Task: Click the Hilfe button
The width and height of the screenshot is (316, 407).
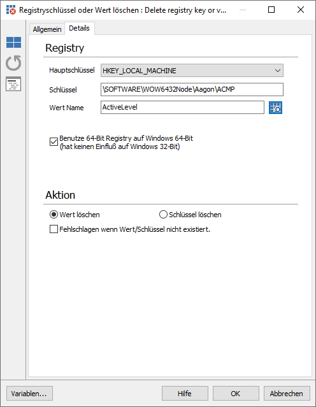Action: [x=185, y=393]
